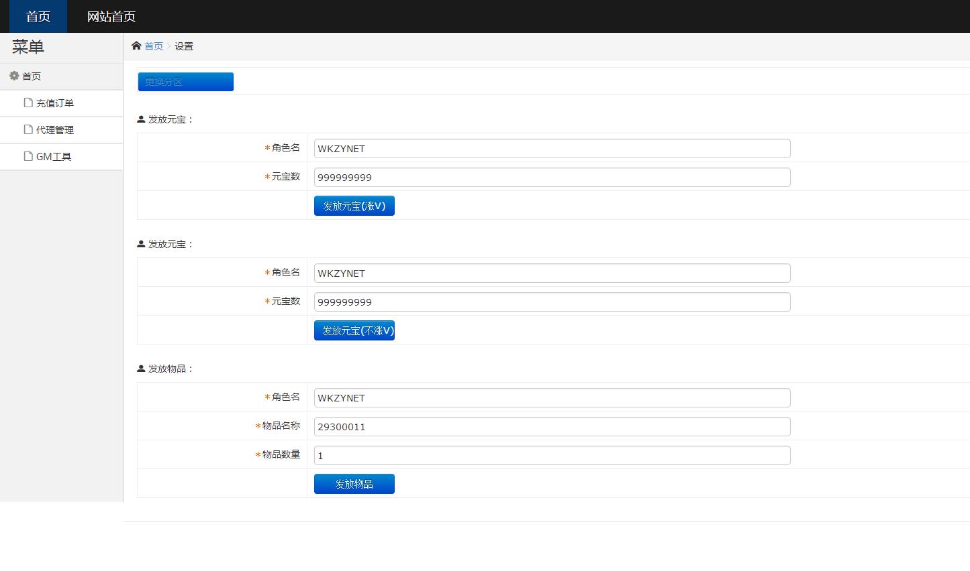
Task: Click the user icon beside second 发放元宝 heading
Action: pyautogui.click(x=141, y=244)
